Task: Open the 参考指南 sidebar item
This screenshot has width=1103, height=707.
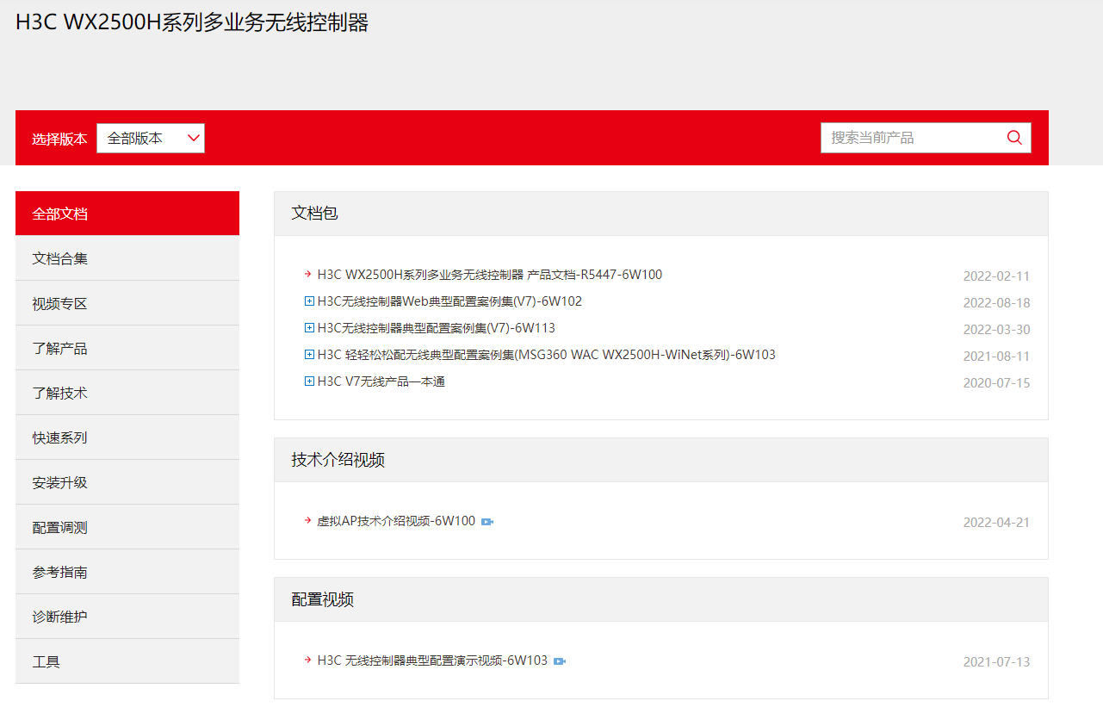Action: 127,572
